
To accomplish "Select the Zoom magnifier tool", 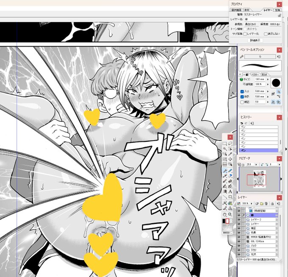I will (230, 214).
